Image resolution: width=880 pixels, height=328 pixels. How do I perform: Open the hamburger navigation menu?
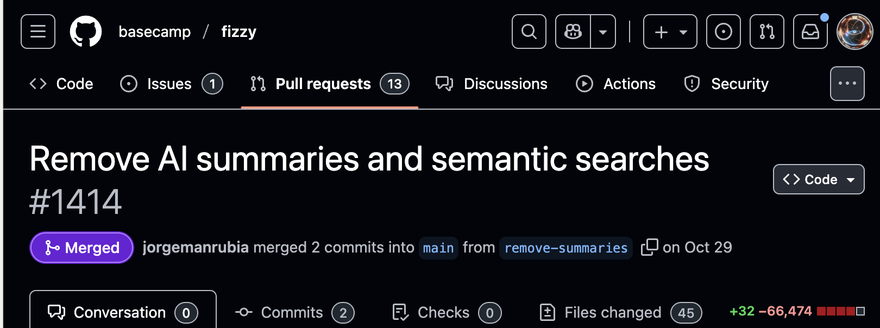click(38, 31)
